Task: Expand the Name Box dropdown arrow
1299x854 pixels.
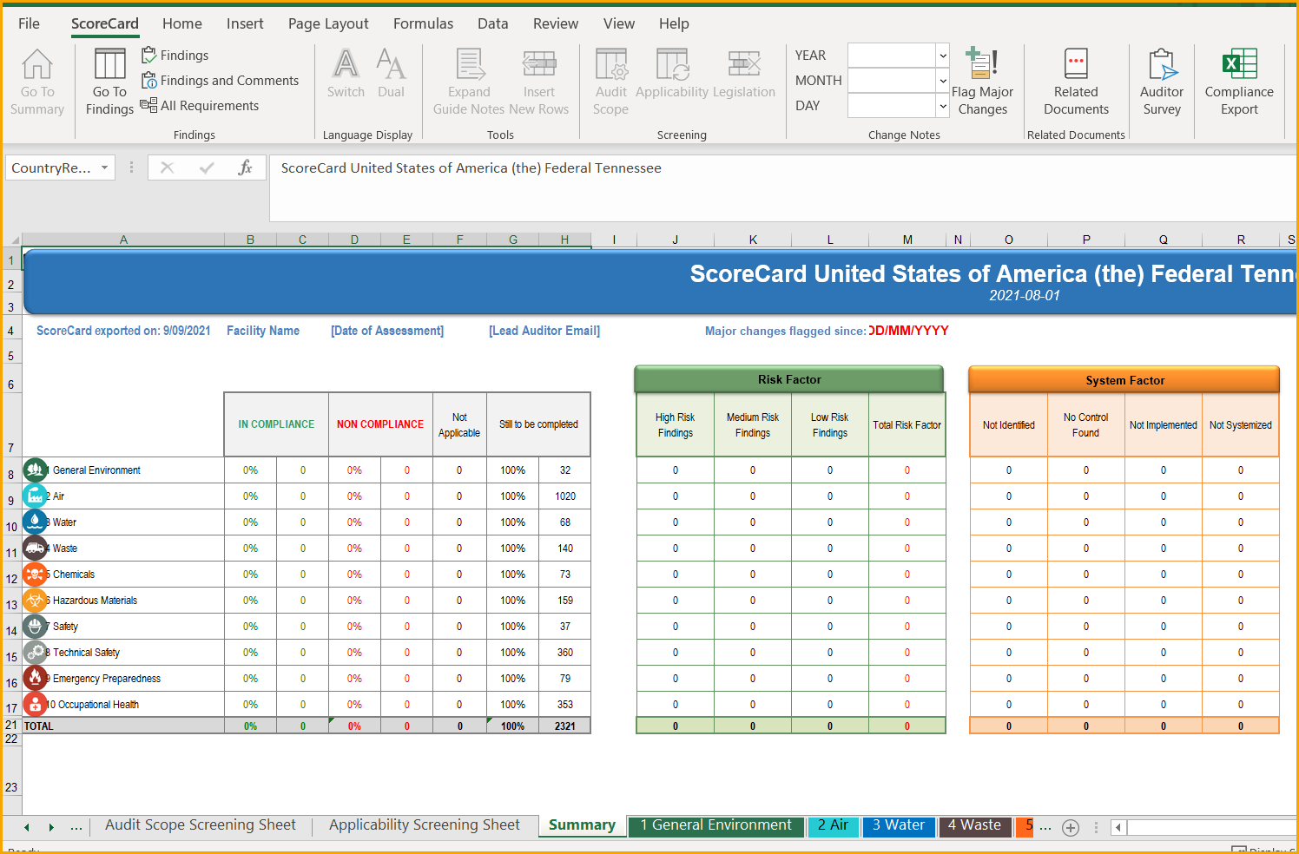Action: point(103,168)
